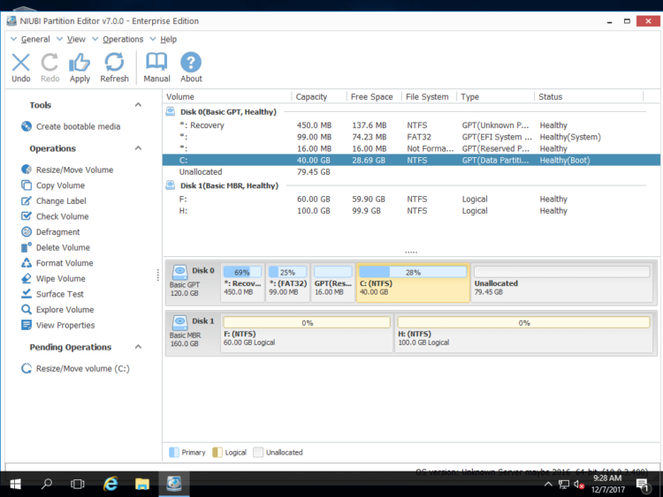Launch Internet Explorer from taskbar
Screen dimensions: 663x497
click(x=110, y=484)
